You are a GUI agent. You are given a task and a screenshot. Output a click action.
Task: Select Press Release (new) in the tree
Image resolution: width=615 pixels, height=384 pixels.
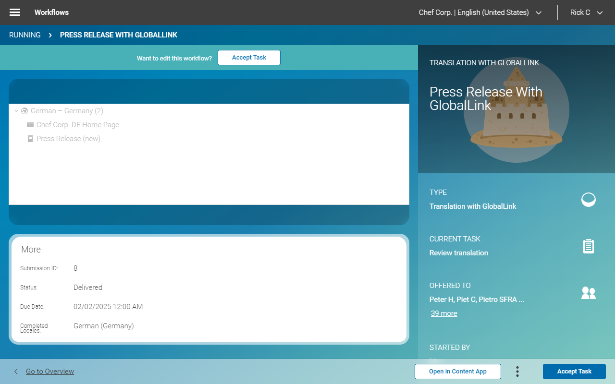pos(69,138)
